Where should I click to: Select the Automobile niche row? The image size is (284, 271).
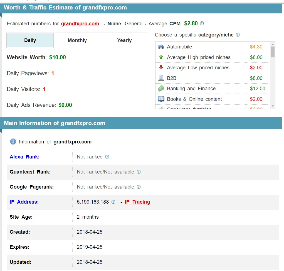pos(212,47)
